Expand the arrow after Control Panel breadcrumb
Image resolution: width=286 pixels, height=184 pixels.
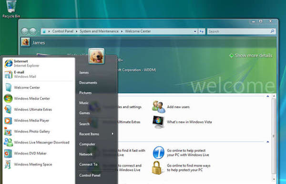click(x=77, y=31)
